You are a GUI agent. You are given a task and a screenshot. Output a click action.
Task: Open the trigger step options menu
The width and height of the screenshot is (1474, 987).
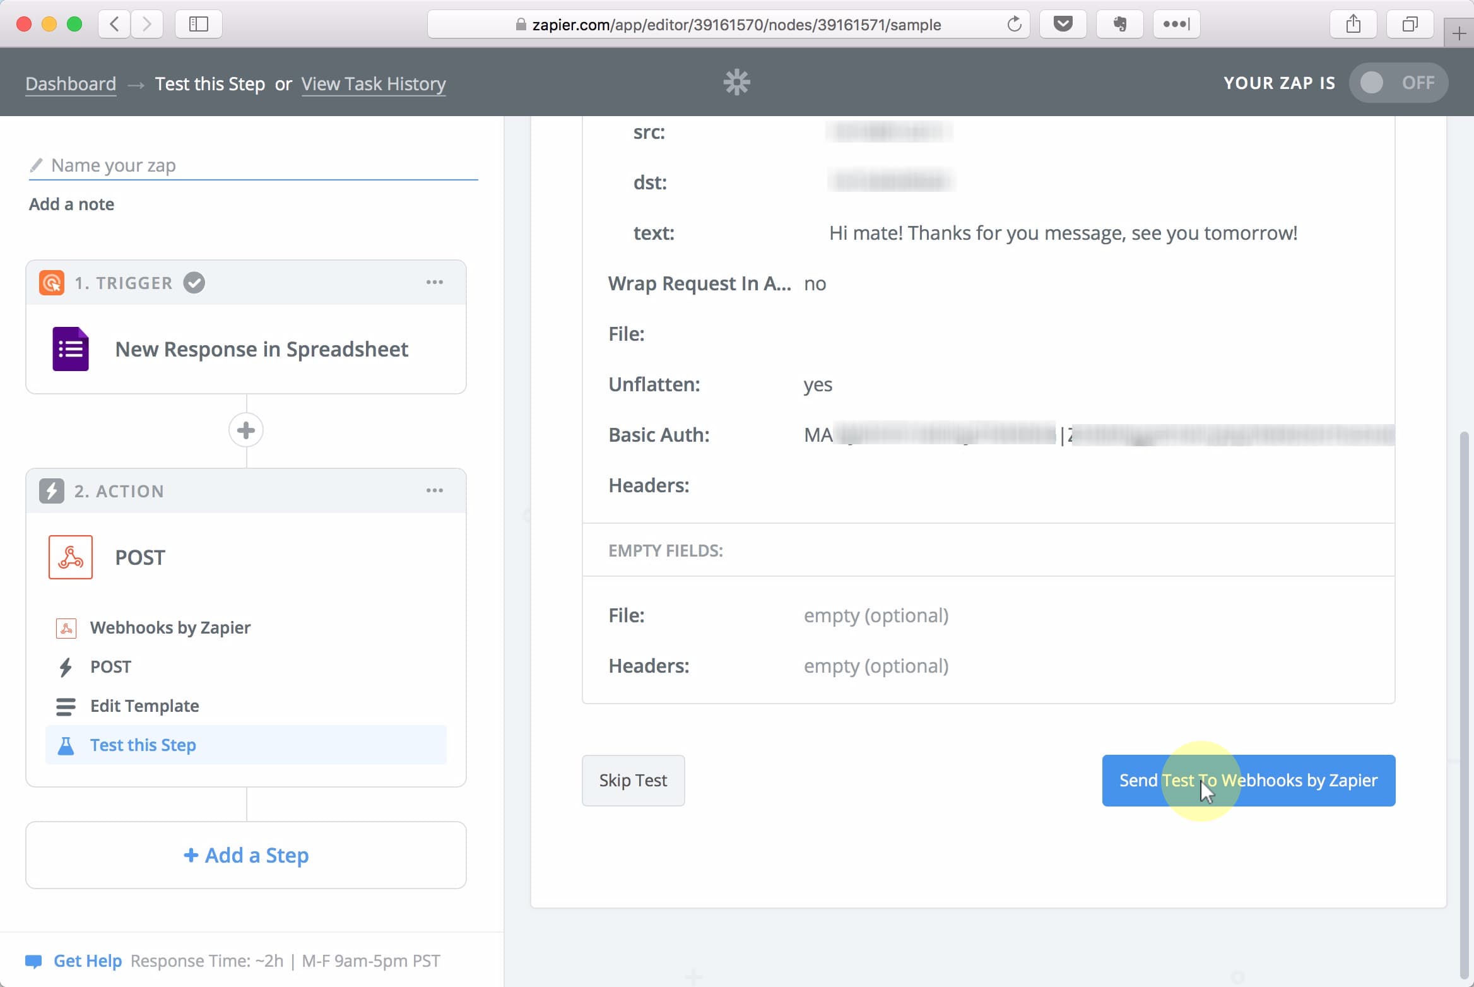[434, 282]
